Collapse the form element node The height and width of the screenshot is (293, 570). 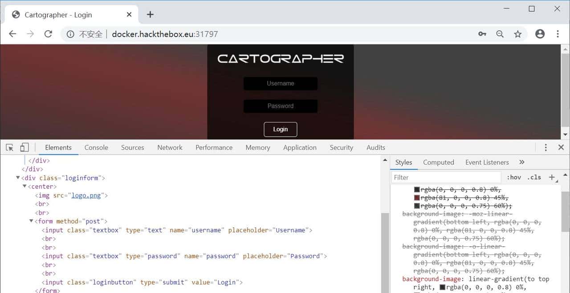point(31,221)
